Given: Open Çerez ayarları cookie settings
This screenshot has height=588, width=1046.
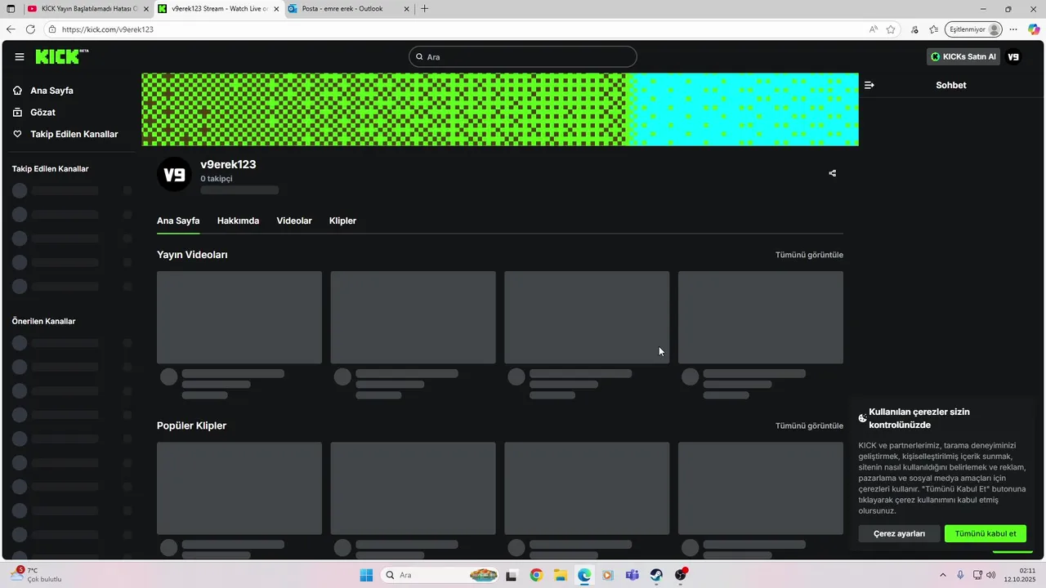Looking at the screenshot, I should (x=899, y=533).
